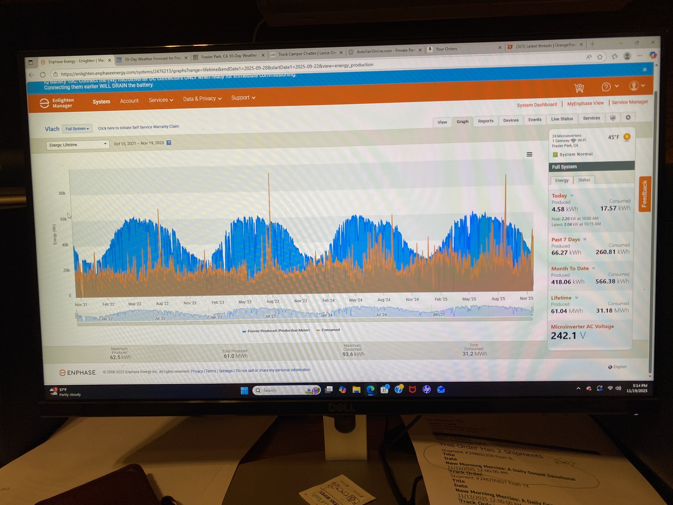The width and height of the screenshot is (673, 505).
Task: Click the date range info icon
Action: click(x=169, y=143)
